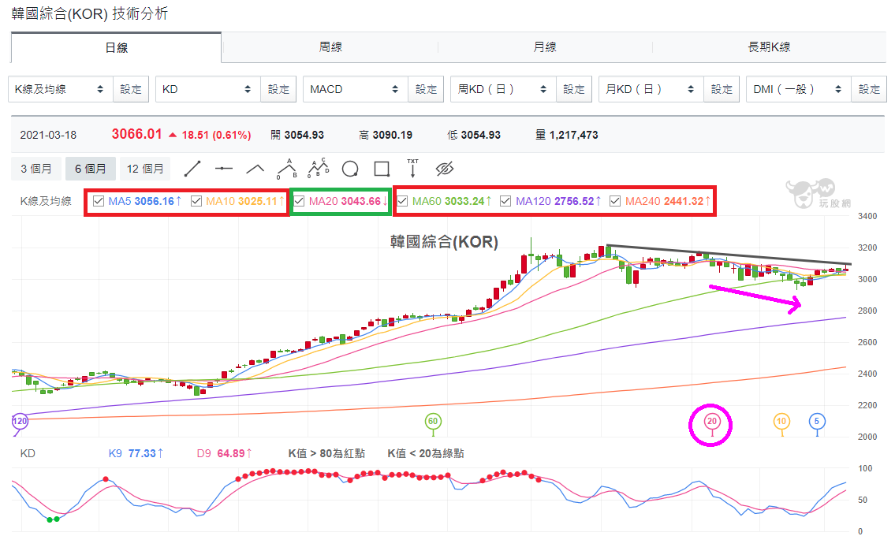Select the ABCD pattern drawing tool
This screenshot has width=895, height=536.
pos(319,168)
